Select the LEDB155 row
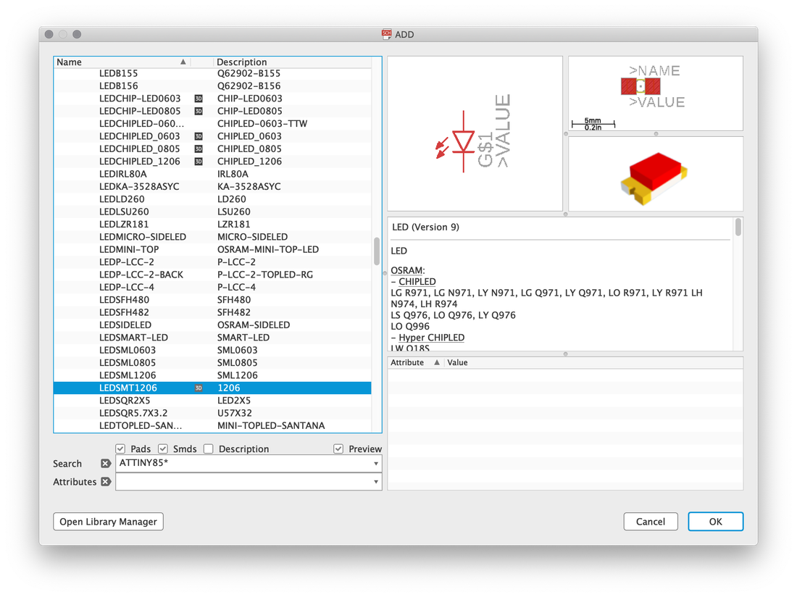Viewport: 797px width, 597px height. (x=212, y=74)
